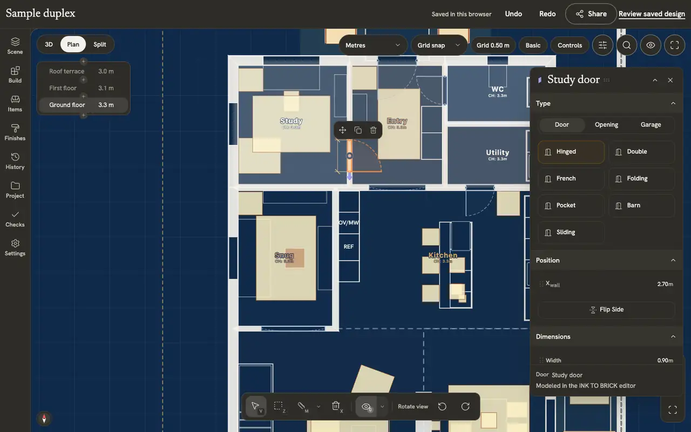Choose the Select arrow tool

click(x=256, y=406)
